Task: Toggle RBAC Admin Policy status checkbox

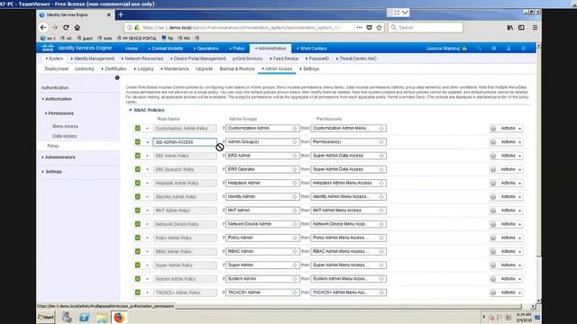Action: pos(138,252)
